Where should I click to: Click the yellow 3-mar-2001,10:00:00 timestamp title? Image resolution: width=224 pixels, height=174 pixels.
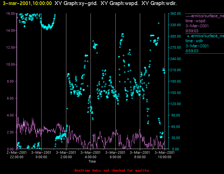pyautogui.click(x=27, y=3)
